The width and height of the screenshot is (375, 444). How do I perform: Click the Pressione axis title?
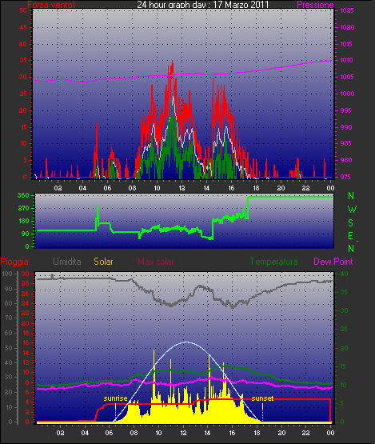tap(315, 5)
